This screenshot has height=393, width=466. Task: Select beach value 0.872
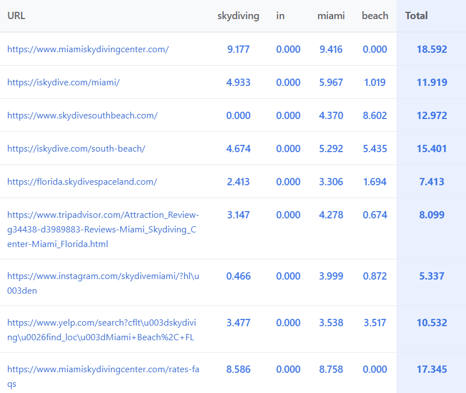pyautogui.click(x=375, y=276)
